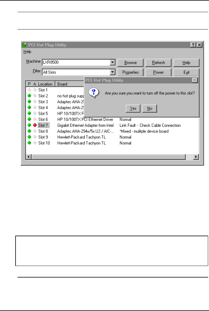The image size is (209, 311).
Task: Click the horizontal scrollbar right arrow
Action: click(x=196, y=157)
